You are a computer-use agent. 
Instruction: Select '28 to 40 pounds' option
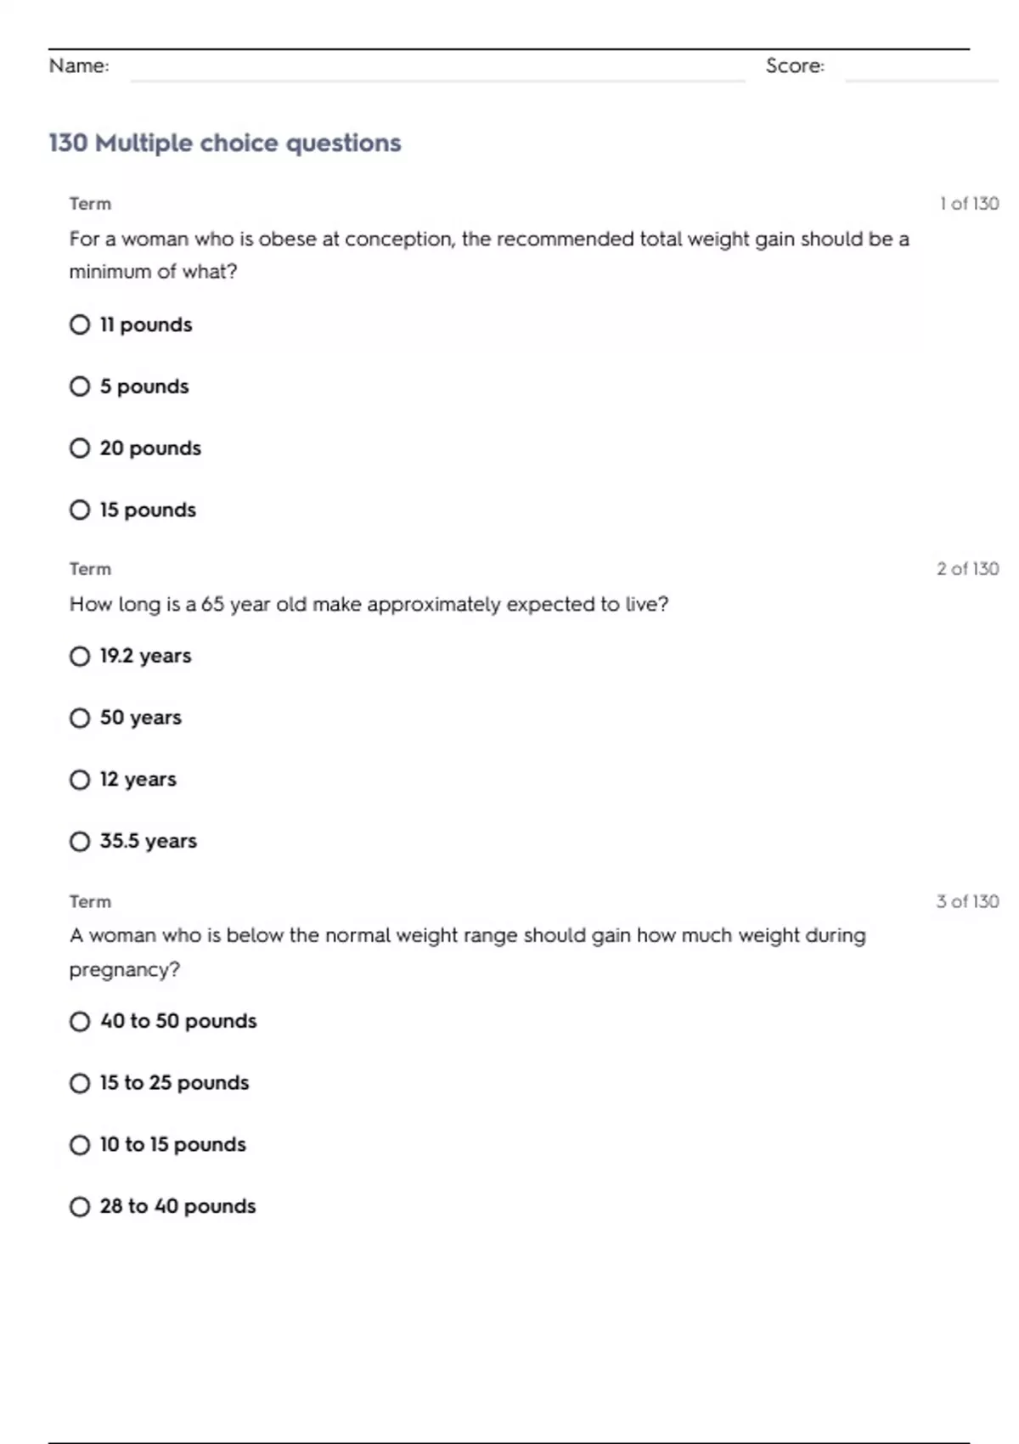pos(80,1206)
